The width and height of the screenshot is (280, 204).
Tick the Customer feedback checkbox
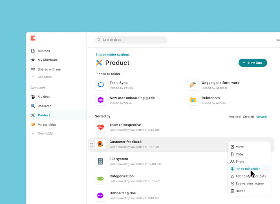91,145
